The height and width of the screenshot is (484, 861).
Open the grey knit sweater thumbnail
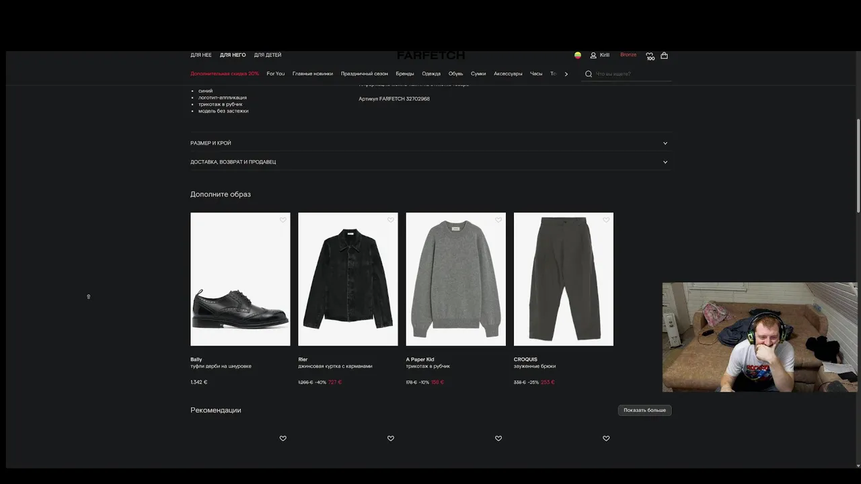(456, 279)
